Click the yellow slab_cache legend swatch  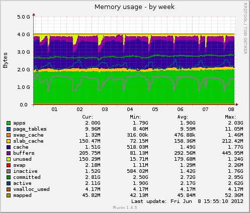coord(9,141)
